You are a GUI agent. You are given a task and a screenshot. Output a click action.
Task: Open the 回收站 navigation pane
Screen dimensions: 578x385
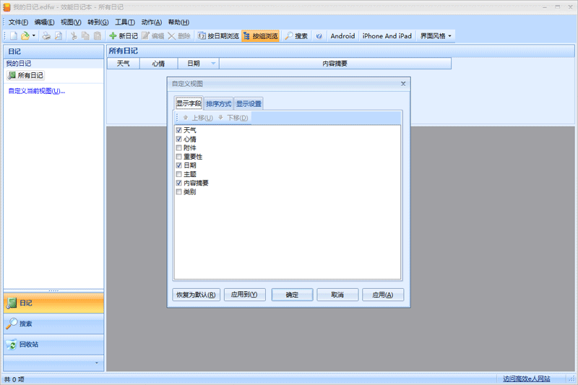pos(53,345)
